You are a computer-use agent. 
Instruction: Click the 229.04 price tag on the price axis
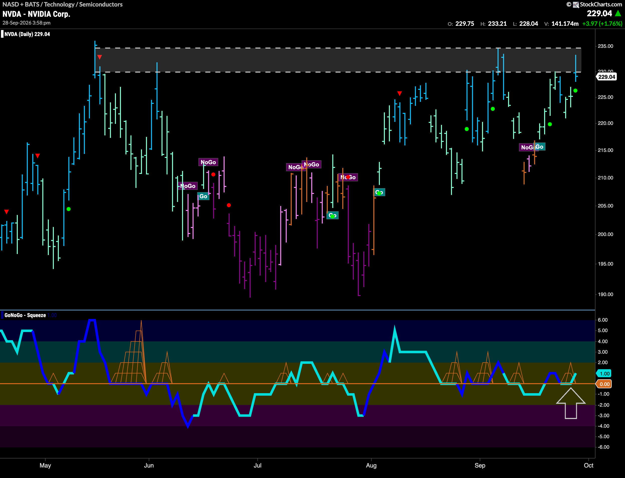606,77
